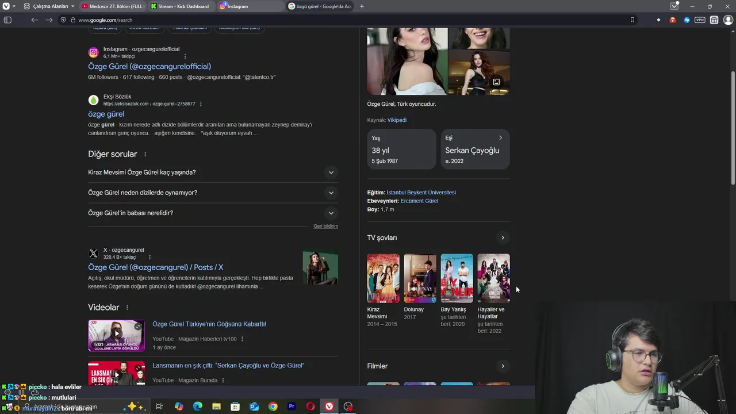Open a new tab with the plus
The width and height of the screenshot is (736, 414).
(362, 6)
